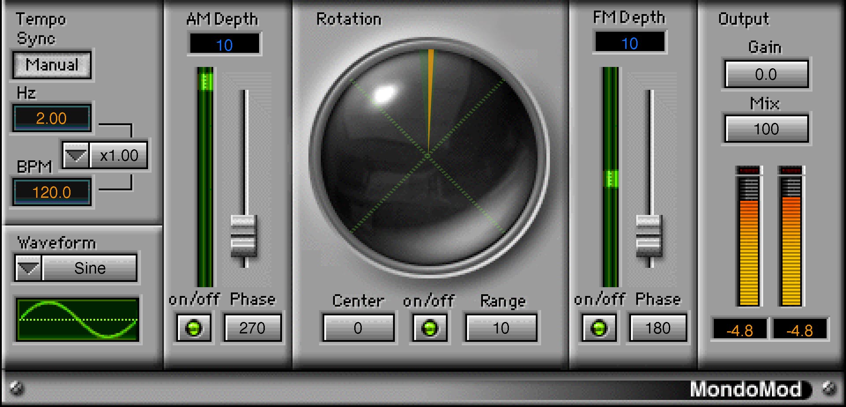Click the icon in the bottom-right corner

coord(827,389)
